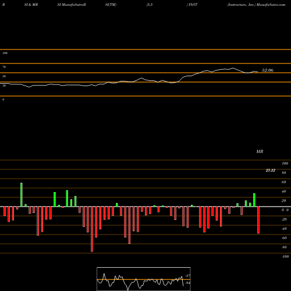Click the MR axis label 20
The width and height of the screenshot is (291, 291).
click(284, 201)
